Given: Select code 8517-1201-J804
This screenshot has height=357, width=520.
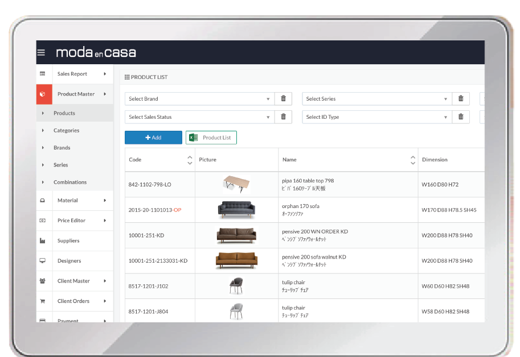Looking at the screenshot, I should 148,312.
